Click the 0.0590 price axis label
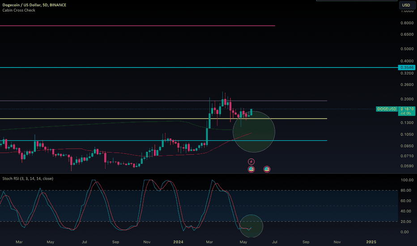 tap(407, 166)
